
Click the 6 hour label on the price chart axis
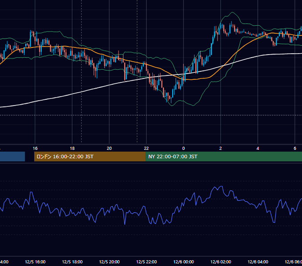[295, 149]
